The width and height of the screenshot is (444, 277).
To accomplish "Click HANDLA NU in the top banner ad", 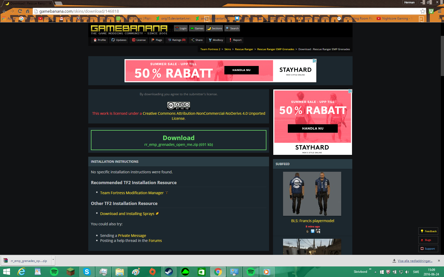I will click(x=241, y=70).
